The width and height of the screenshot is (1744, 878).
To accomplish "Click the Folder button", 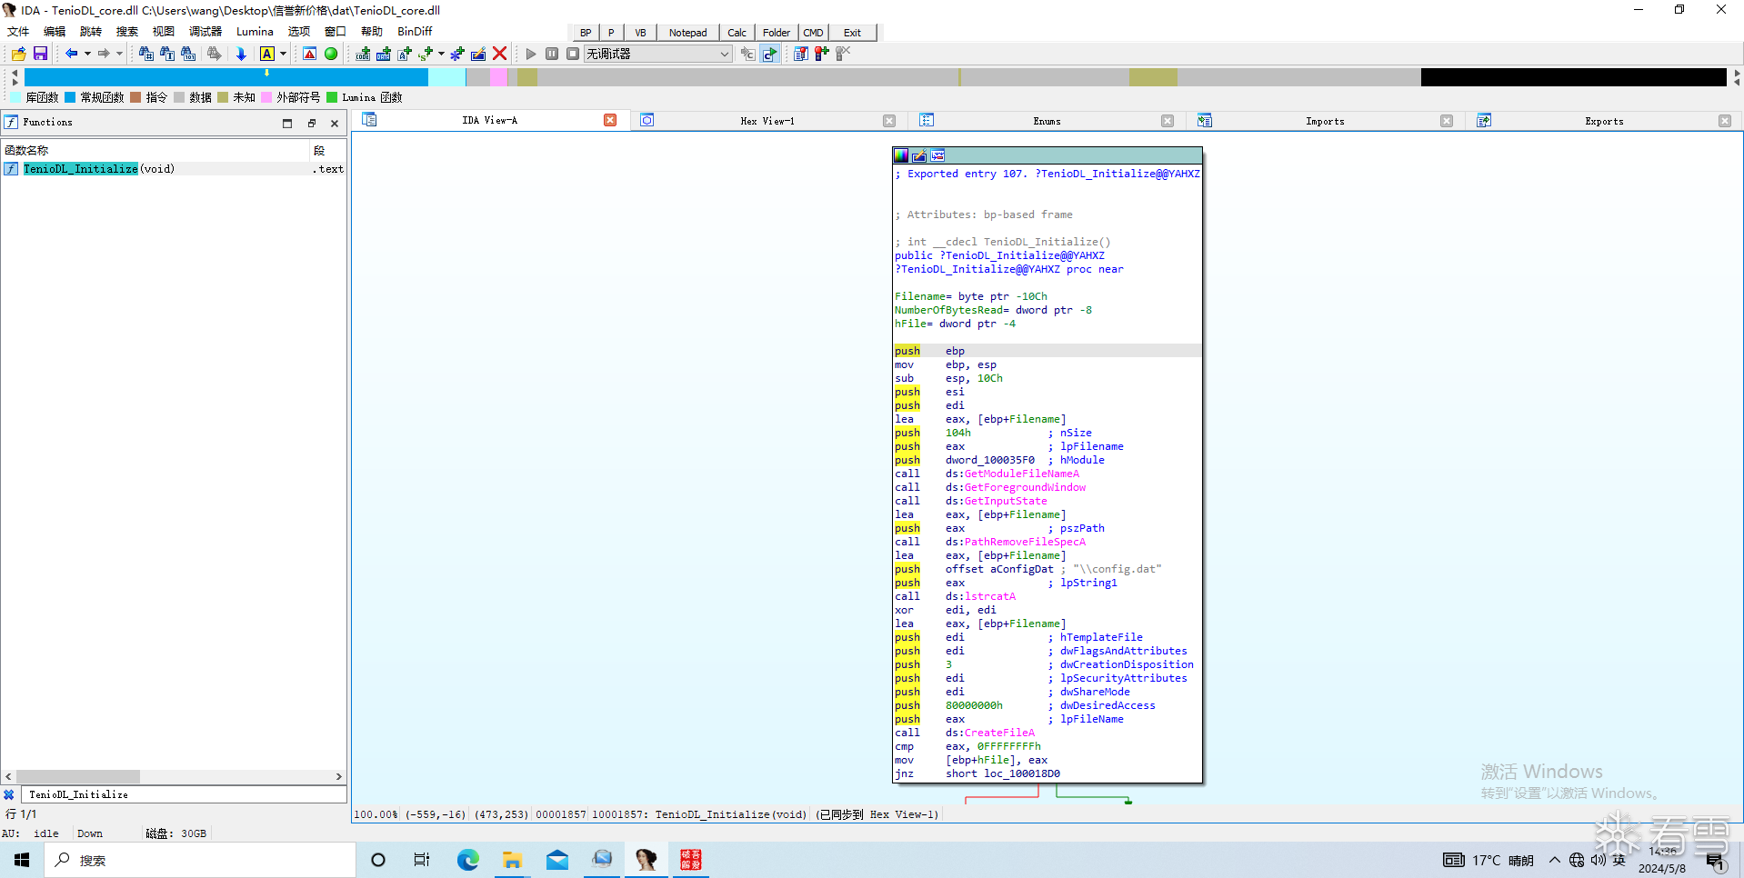I will (x=777, y=33).
